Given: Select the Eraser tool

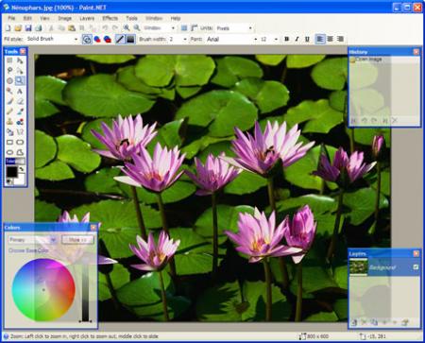Looking at the screenshot, I should (20, 101).
